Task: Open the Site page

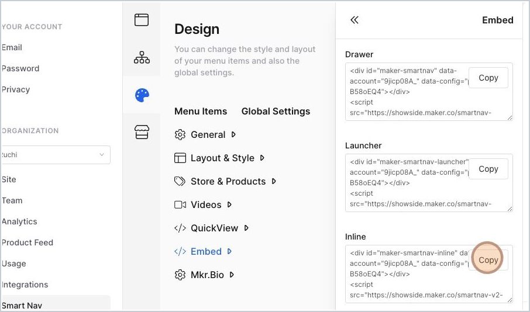Action: (x=9, y=179)
